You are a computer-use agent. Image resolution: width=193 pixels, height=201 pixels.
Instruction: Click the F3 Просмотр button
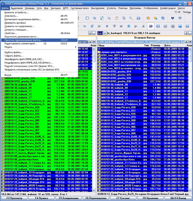click(14, 198)
